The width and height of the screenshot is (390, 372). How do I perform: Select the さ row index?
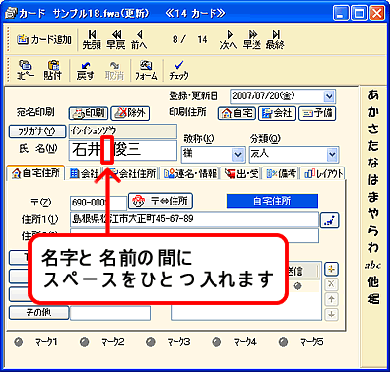(373, 129)
